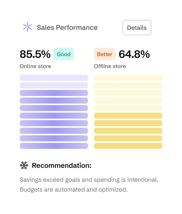Screen dimensions: 182x214
Task: Click the Recommendation heading
Action: [x=61, y=165]
